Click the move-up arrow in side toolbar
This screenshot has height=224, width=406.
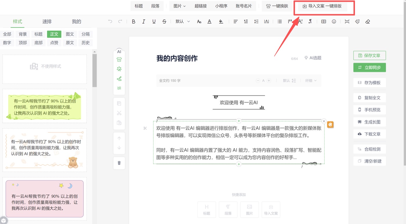pos(119,138)
